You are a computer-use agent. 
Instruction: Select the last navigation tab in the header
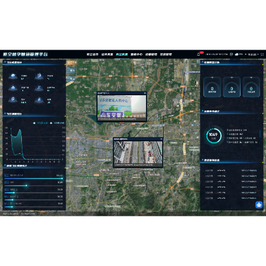(166, 54)
